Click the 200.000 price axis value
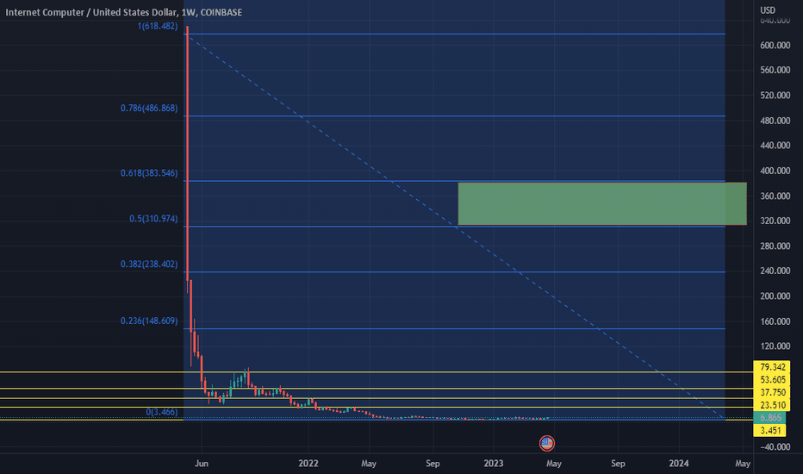The width and height of the screenshot is (803, 474). click(775, 296)
